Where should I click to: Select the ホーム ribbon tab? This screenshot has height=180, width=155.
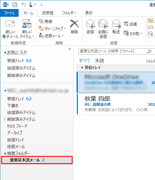coord(29,13)
